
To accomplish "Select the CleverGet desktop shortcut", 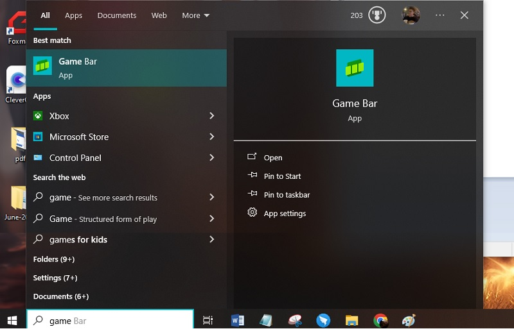I will [15, 85].
